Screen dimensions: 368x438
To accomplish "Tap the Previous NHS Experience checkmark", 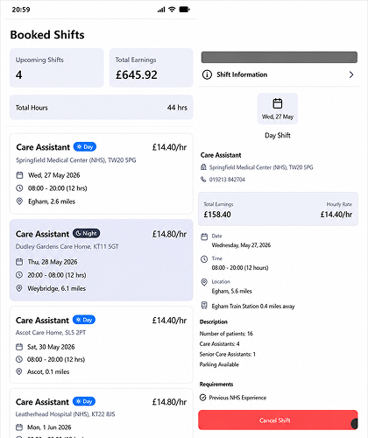I will tap(203, 398).
